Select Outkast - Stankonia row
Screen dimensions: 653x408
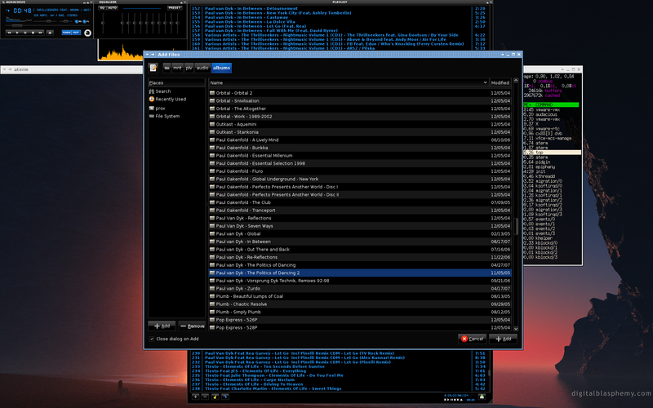(x=360, y=132)
